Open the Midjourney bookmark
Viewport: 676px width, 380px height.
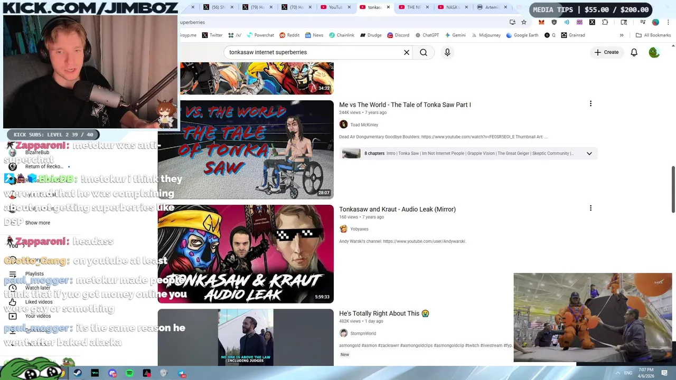485,35
